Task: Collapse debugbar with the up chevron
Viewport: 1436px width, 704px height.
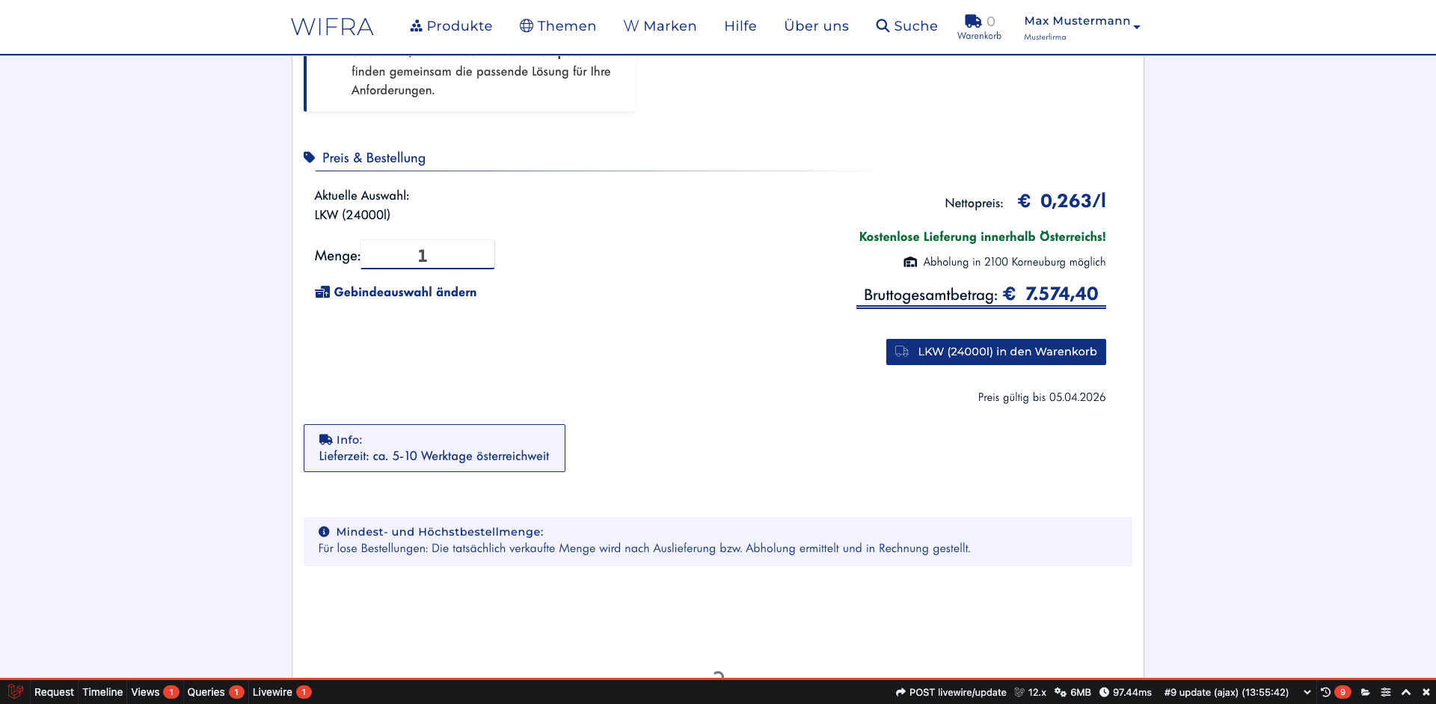Action: (1406, 692)
